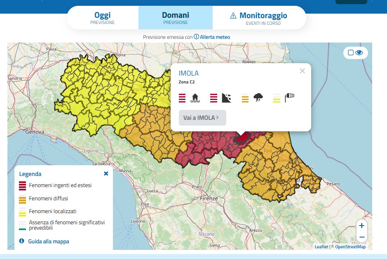Open the Allerta meteo link
The width and height of the screenshot is (387, 259).
click(215, 37)
